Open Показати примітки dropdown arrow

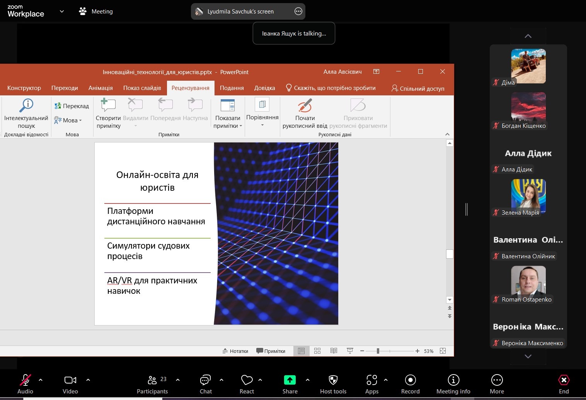click(x=240, y=126)
